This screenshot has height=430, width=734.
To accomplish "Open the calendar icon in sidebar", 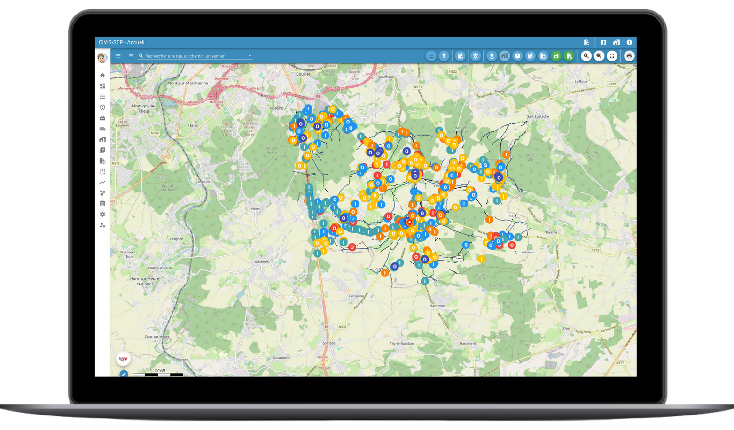I will (102, 203).
